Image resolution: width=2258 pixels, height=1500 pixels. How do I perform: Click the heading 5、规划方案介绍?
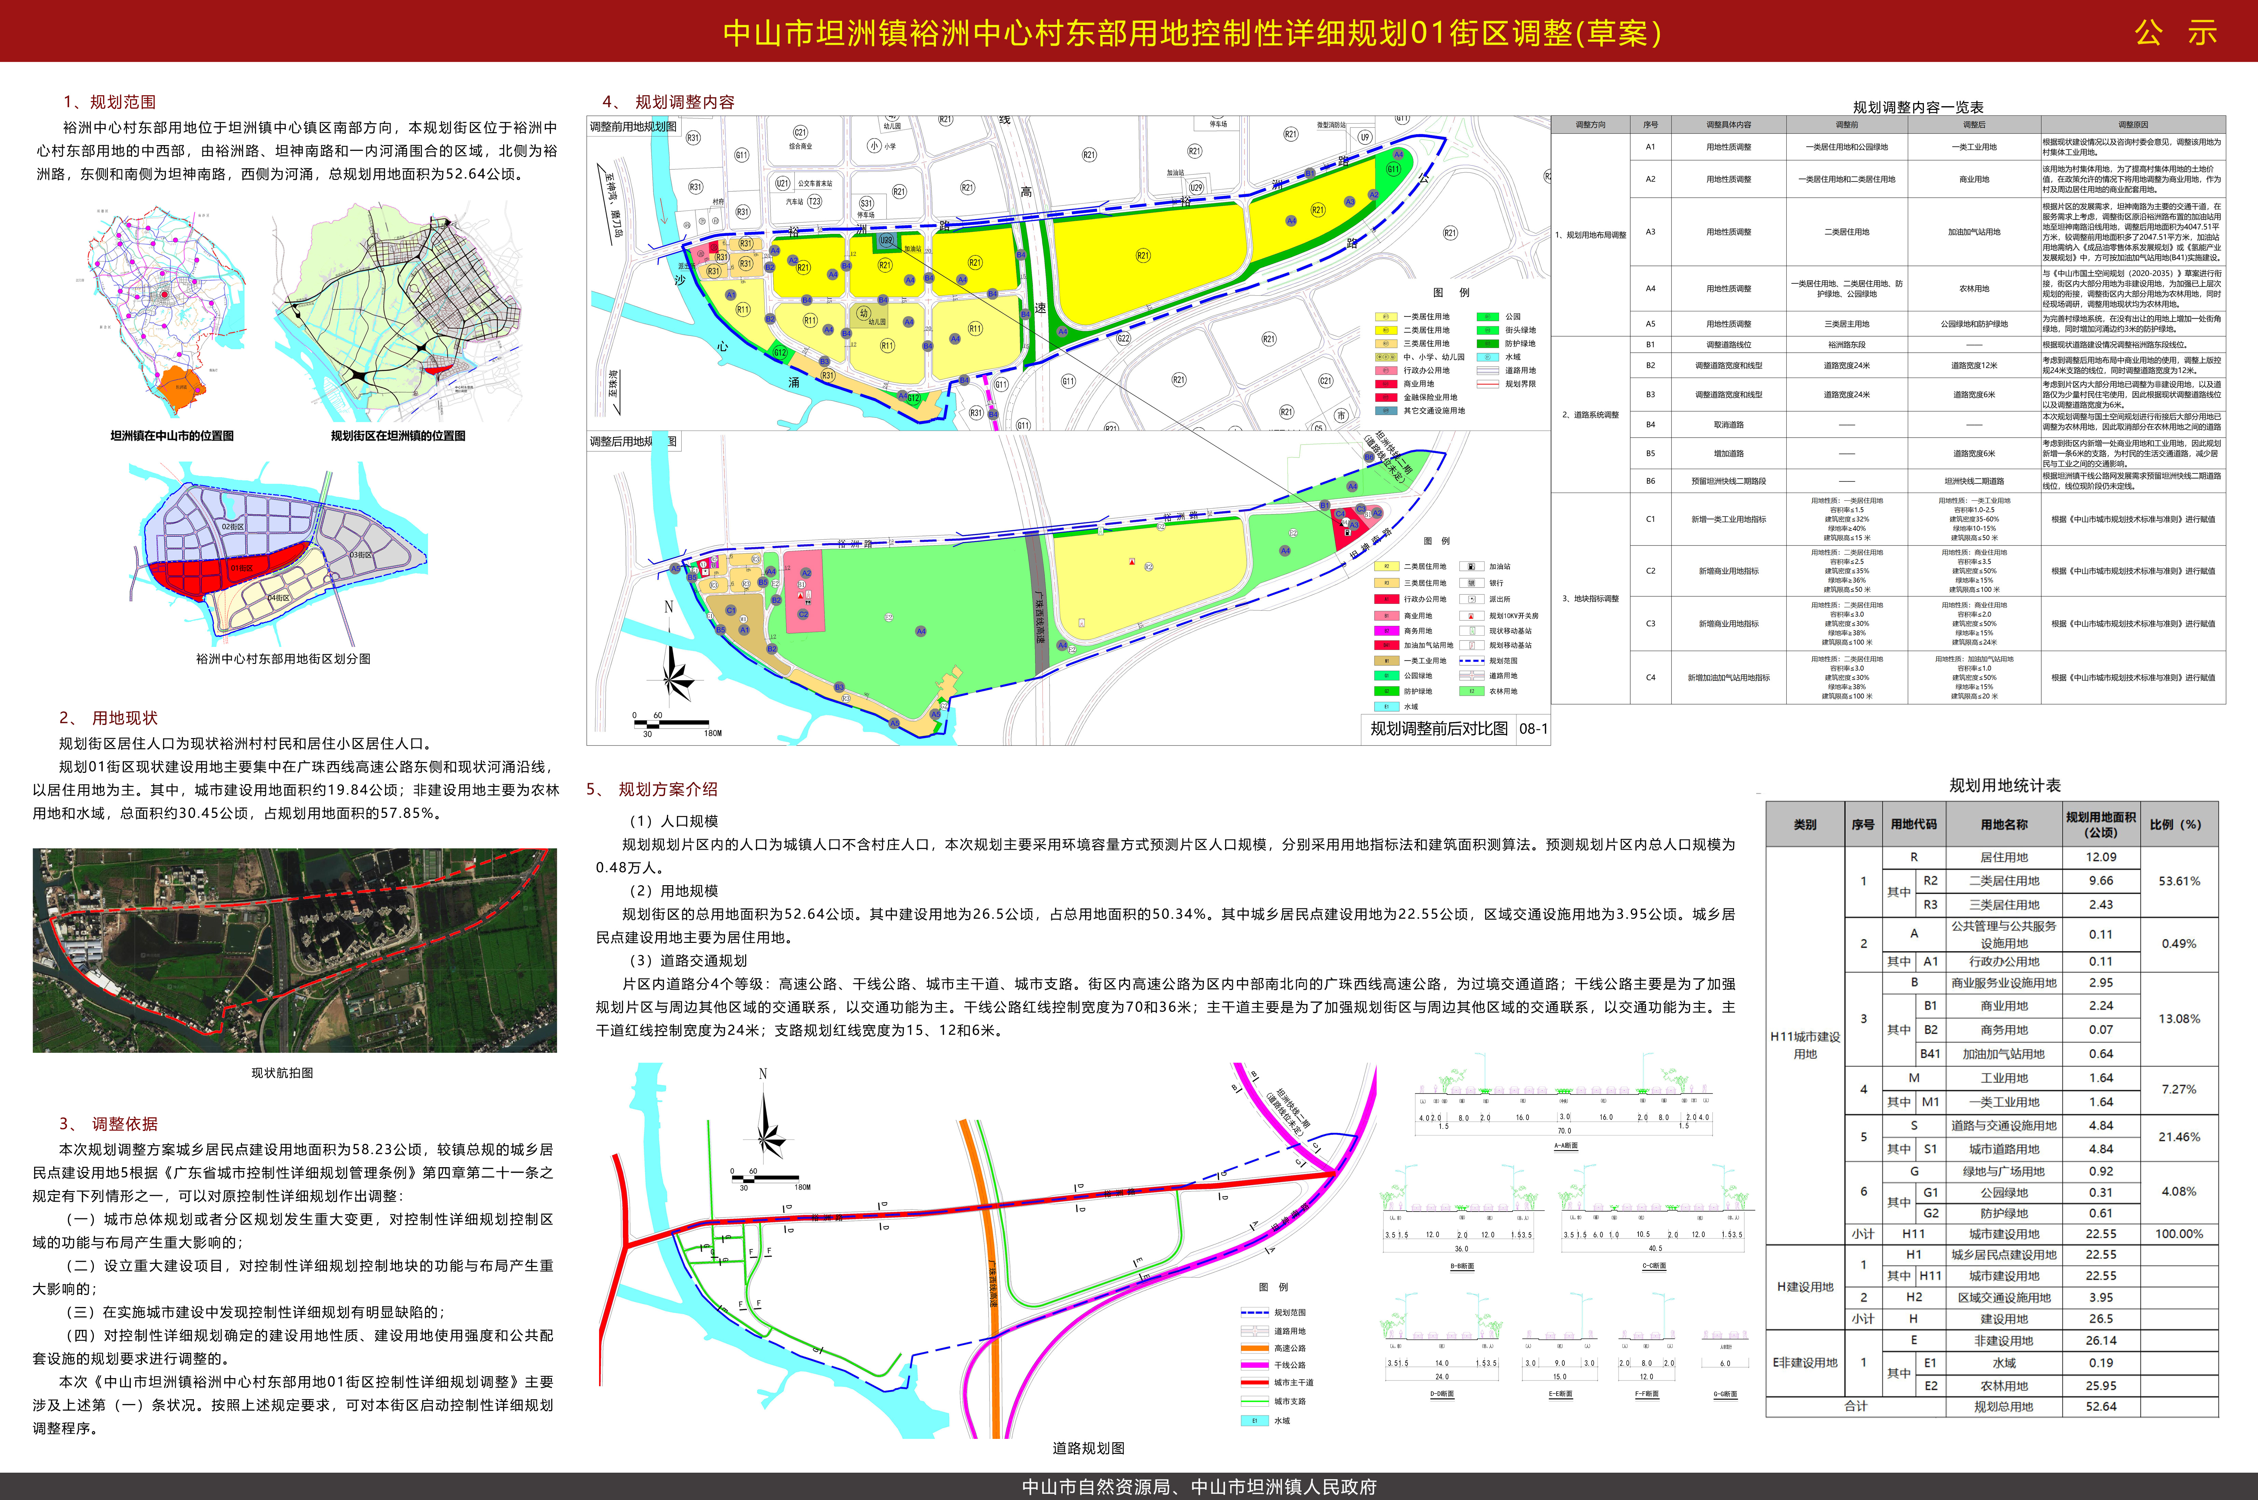pos(652,789)
